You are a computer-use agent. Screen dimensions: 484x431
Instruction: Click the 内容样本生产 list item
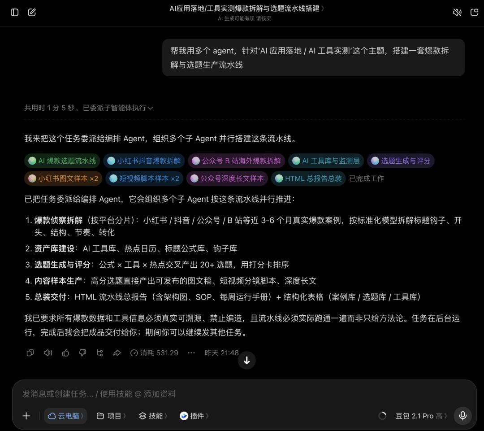point(171,281)
